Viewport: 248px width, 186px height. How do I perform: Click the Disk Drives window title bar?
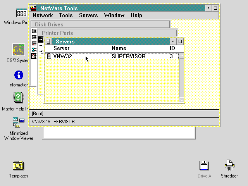[100, 24]
